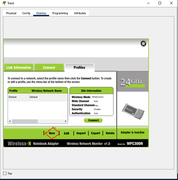This screenshot has width=178, height=180.
Task: Click the left scroll arrow in profile list
Action: point(10,121)
